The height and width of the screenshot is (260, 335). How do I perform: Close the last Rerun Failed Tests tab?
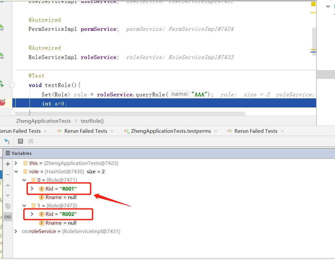tap(282, 131)
